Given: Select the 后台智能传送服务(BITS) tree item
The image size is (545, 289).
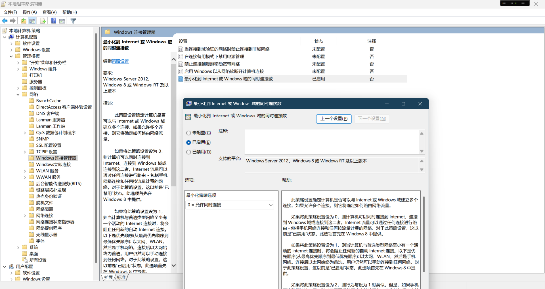Looking at the screenshot, I should click(59, 184).
